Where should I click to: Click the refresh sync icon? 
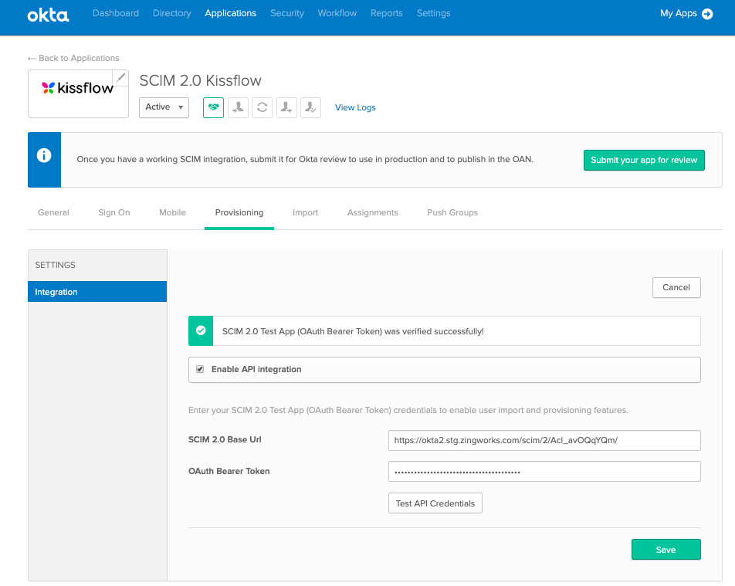point(262,107)
